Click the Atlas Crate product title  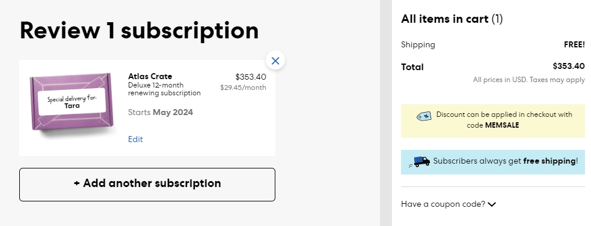150,76
